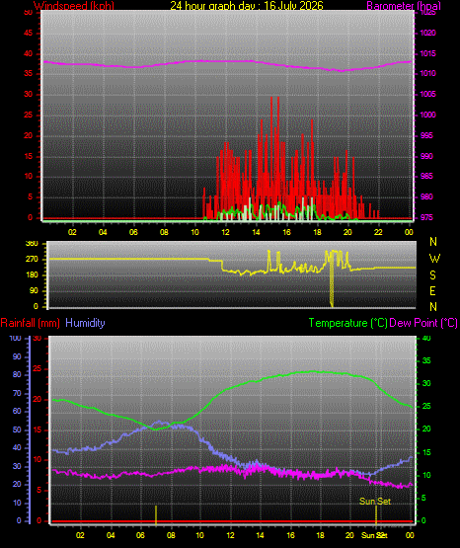Click the E compass label beside direction graph
Image resolution: width=460 pixels, height=548 pixels.
432,290
